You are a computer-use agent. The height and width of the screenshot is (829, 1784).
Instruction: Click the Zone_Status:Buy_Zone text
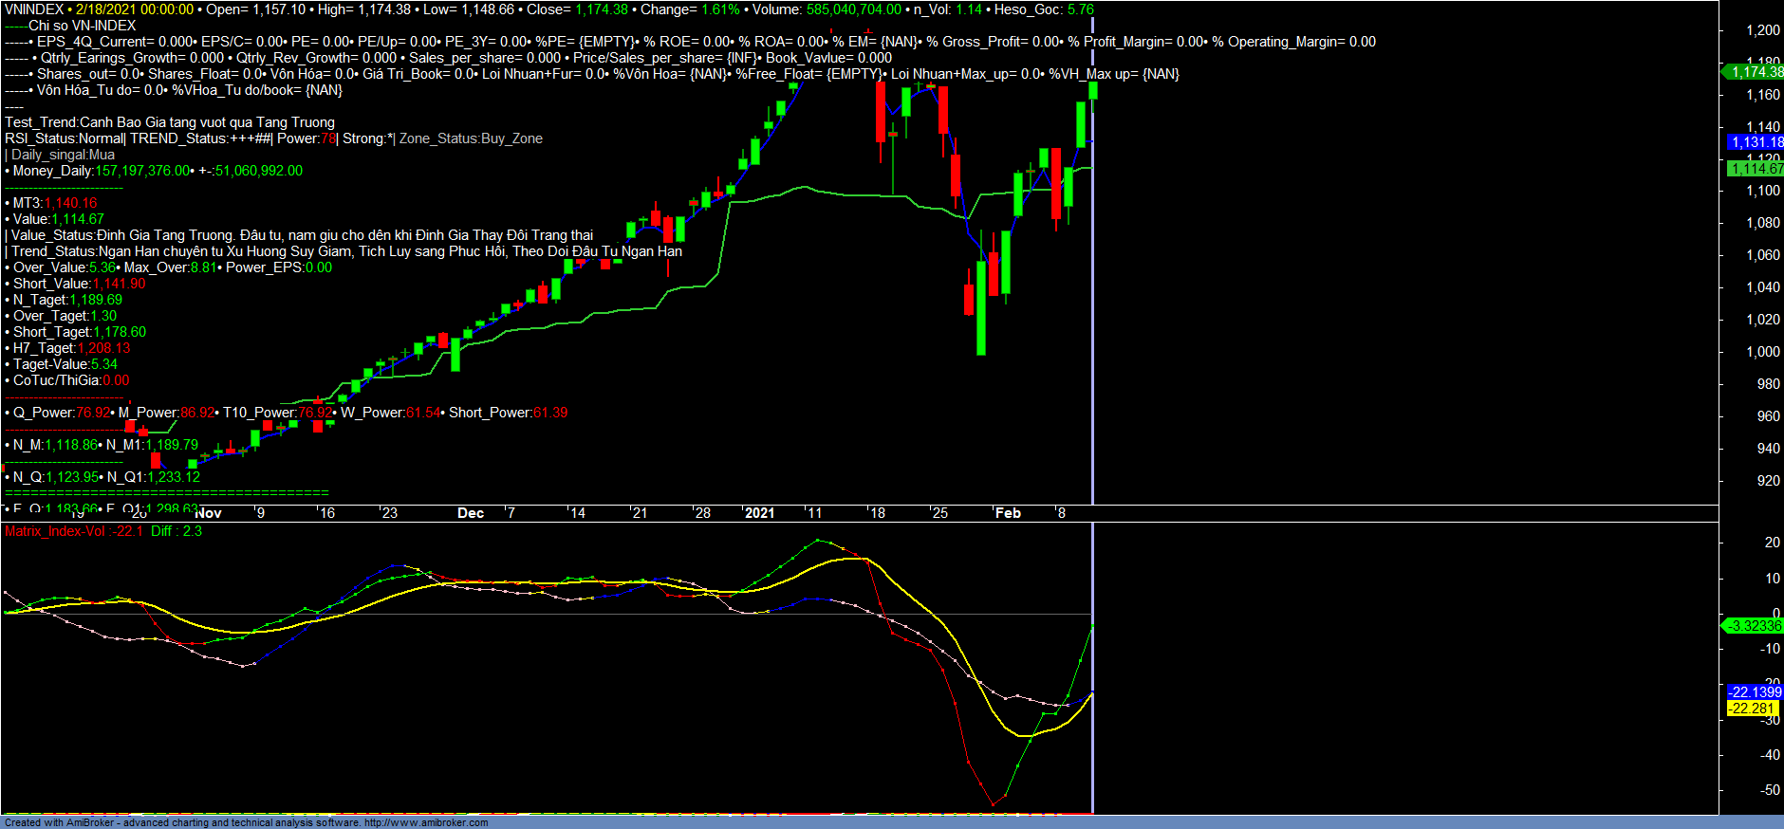[x=471, y=138]
